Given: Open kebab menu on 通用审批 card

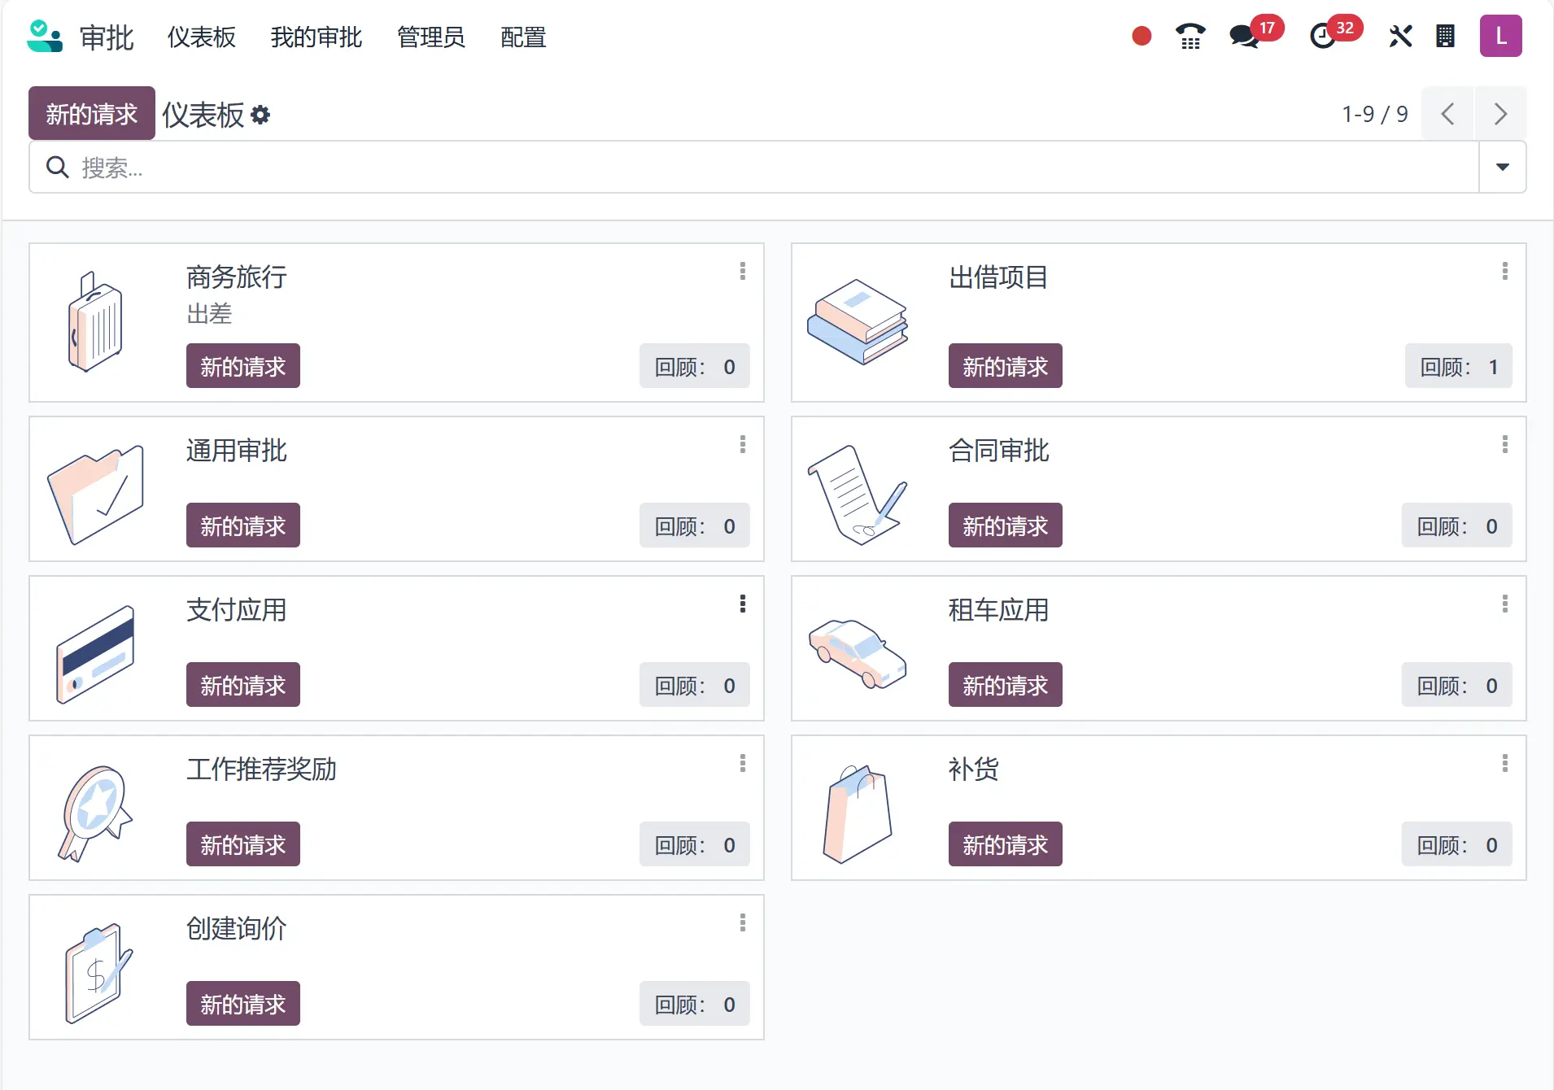Looking at the screenshot, I should click(742, 444).
